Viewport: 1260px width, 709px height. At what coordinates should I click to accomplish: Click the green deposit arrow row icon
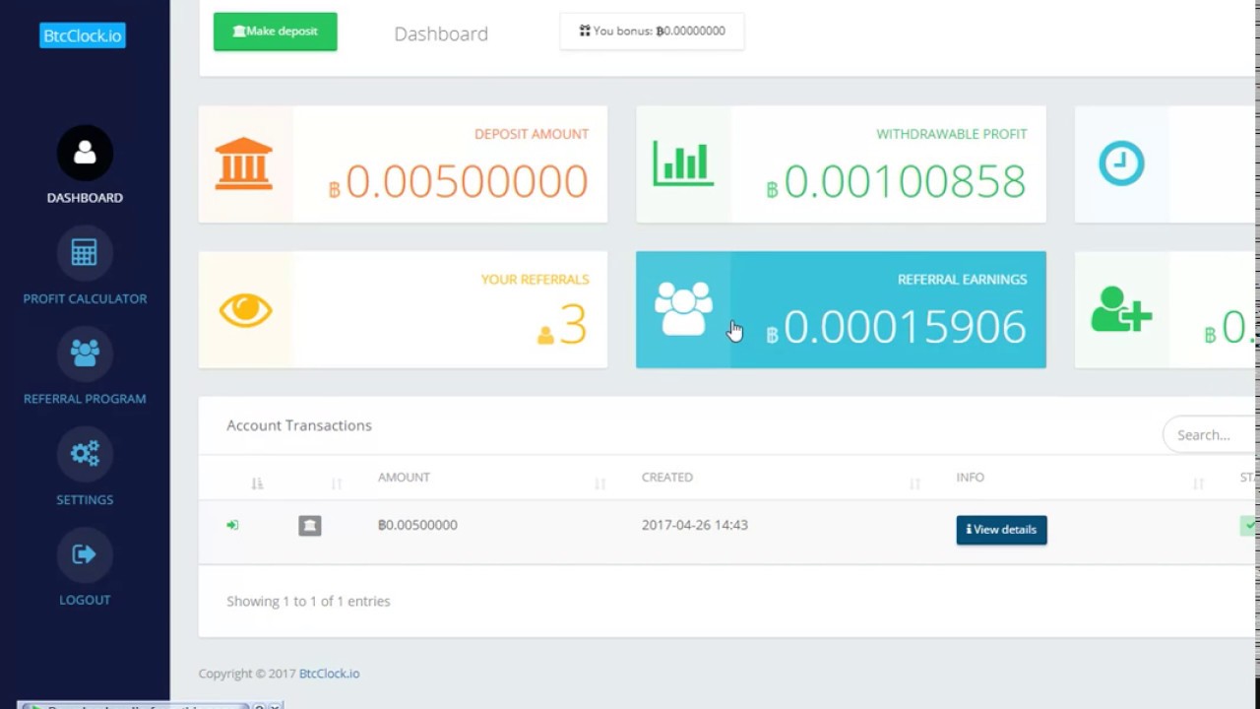[x=232, y=525]
